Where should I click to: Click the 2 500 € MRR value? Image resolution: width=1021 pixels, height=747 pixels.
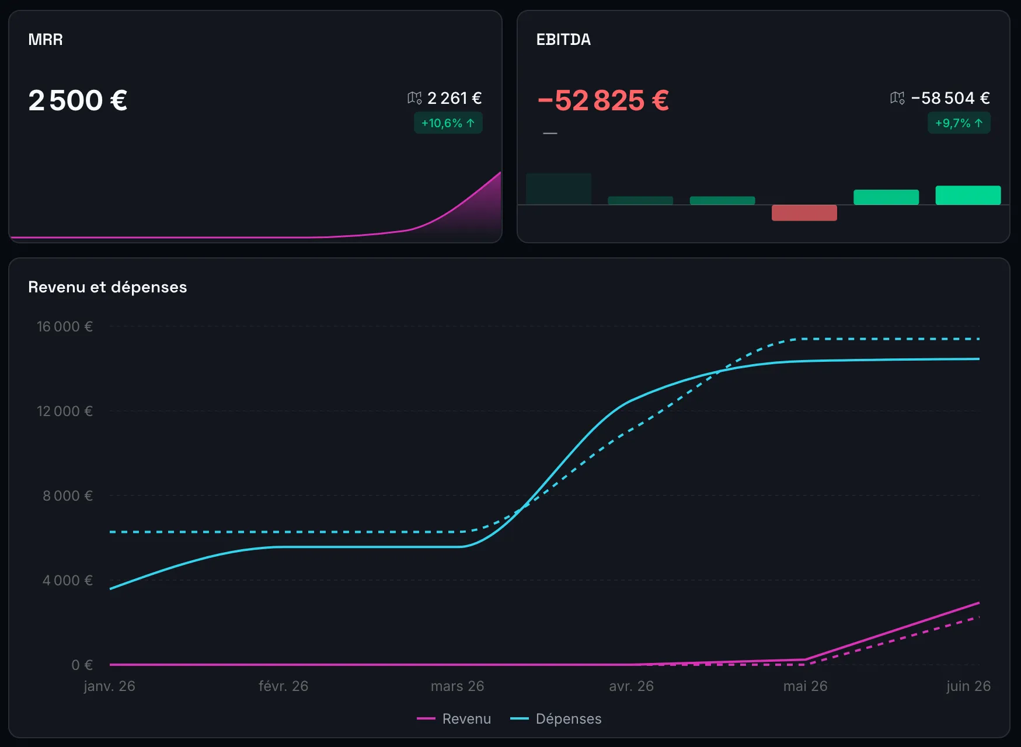click(78, 100)
